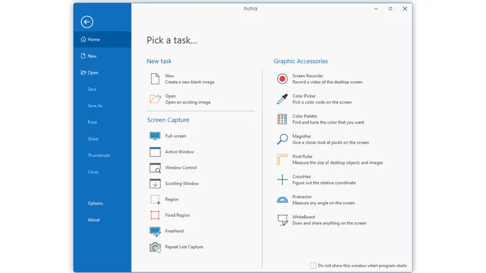Click the Repeat Last Capture label

[184, 247]
